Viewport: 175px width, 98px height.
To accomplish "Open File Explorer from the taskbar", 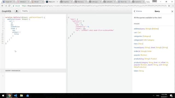I will tap(21, 96).
